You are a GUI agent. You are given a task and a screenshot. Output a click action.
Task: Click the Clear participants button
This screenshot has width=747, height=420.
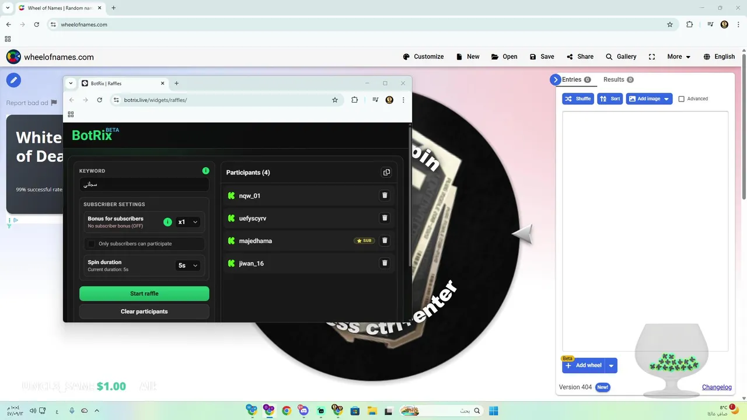144,311
